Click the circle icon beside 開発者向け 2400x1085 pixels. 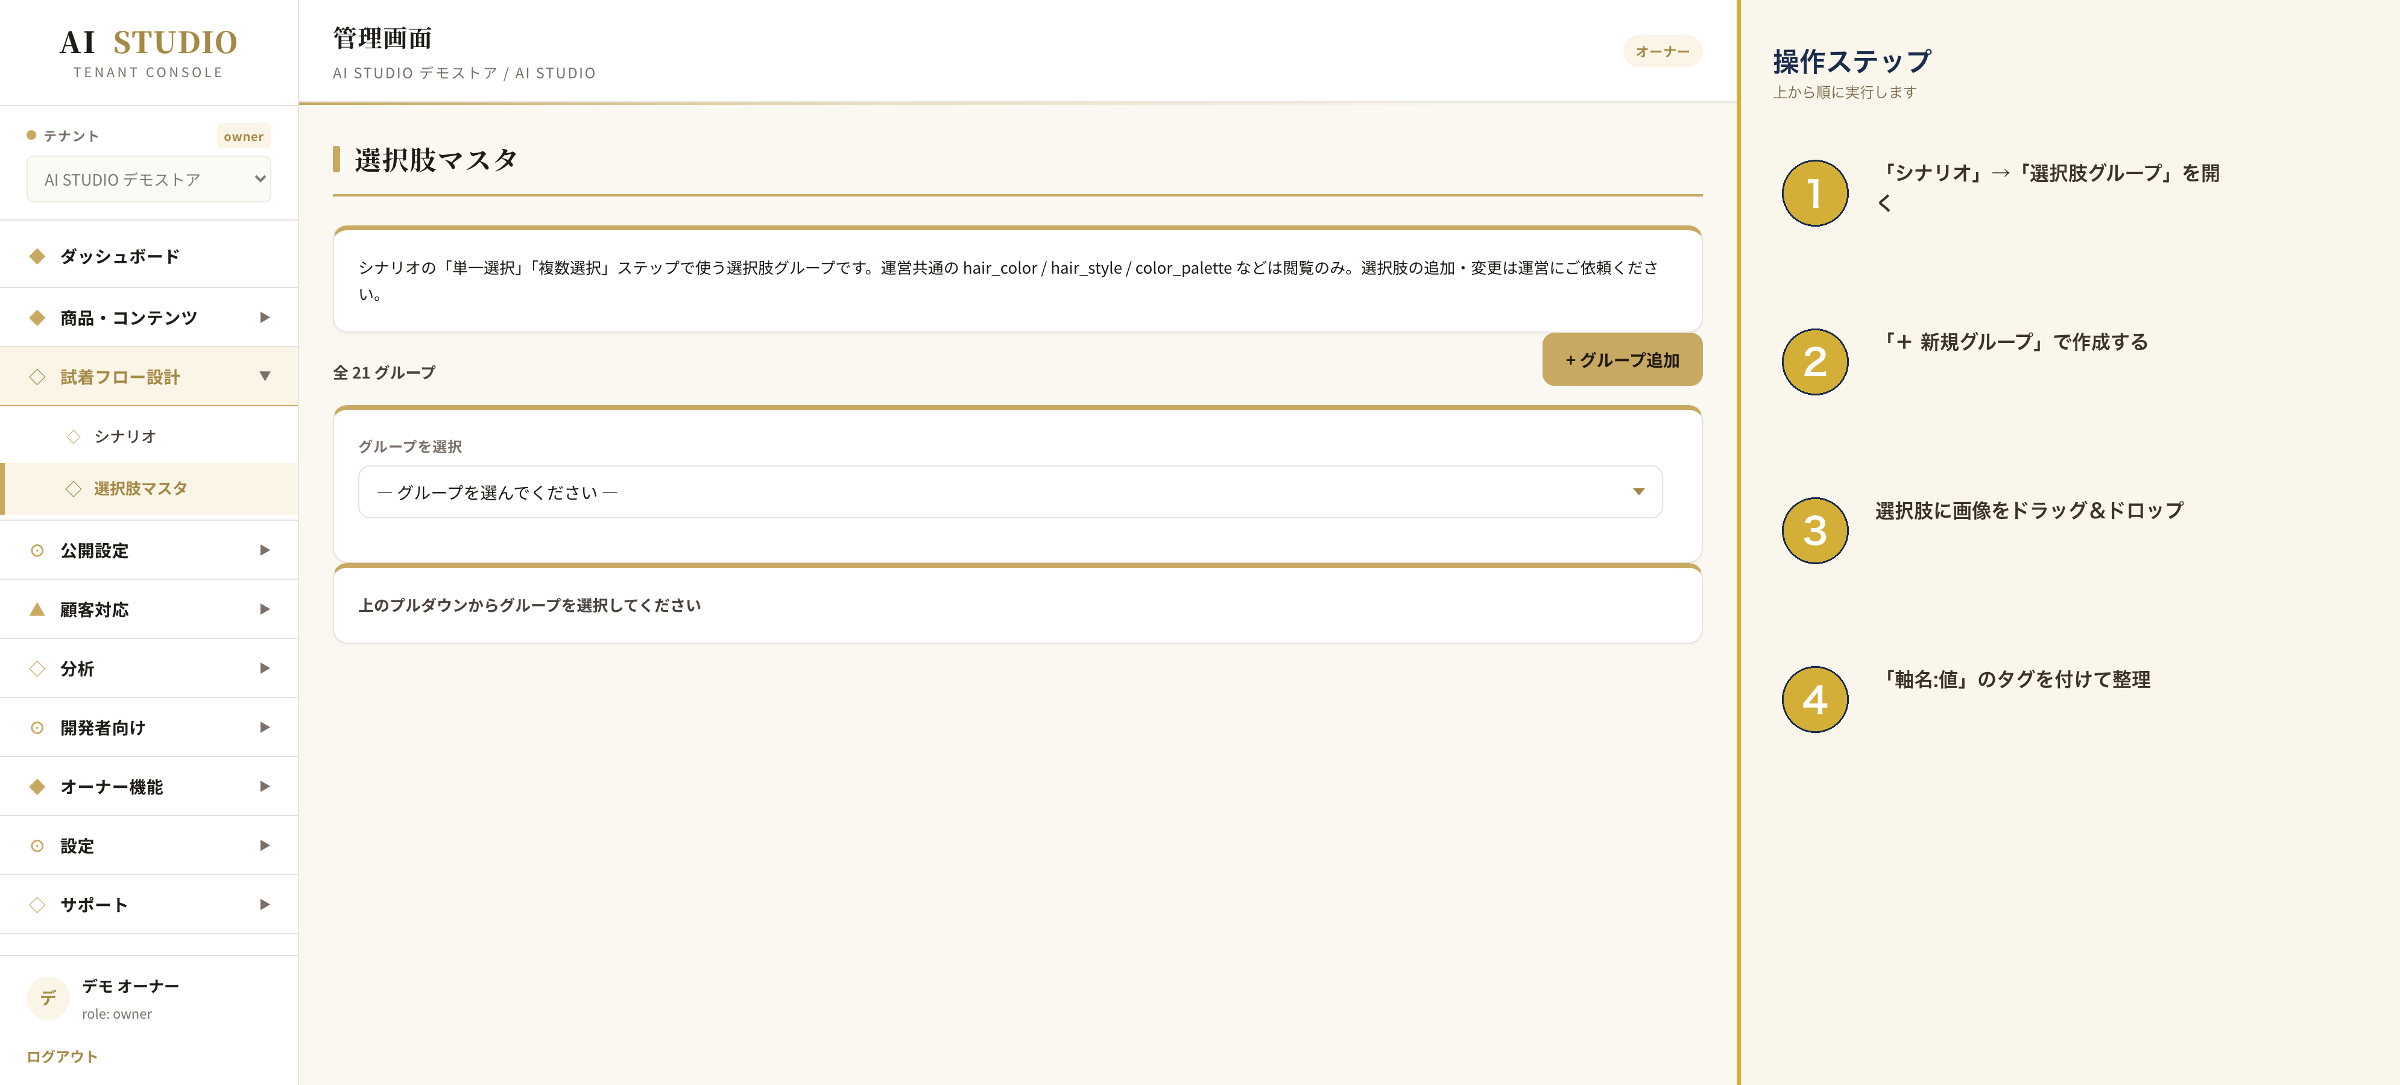(x=37, y=728)
